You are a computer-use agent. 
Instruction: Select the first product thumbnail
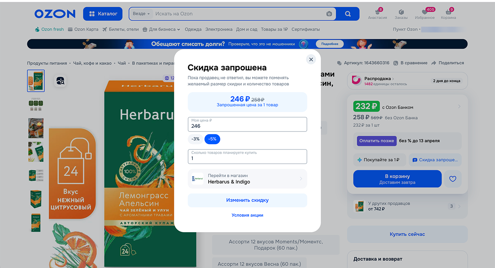point(36,81)
